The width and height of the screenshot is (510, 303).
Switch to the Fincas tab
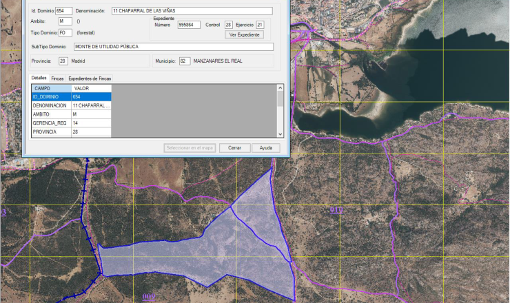click(x=58, y=79)
